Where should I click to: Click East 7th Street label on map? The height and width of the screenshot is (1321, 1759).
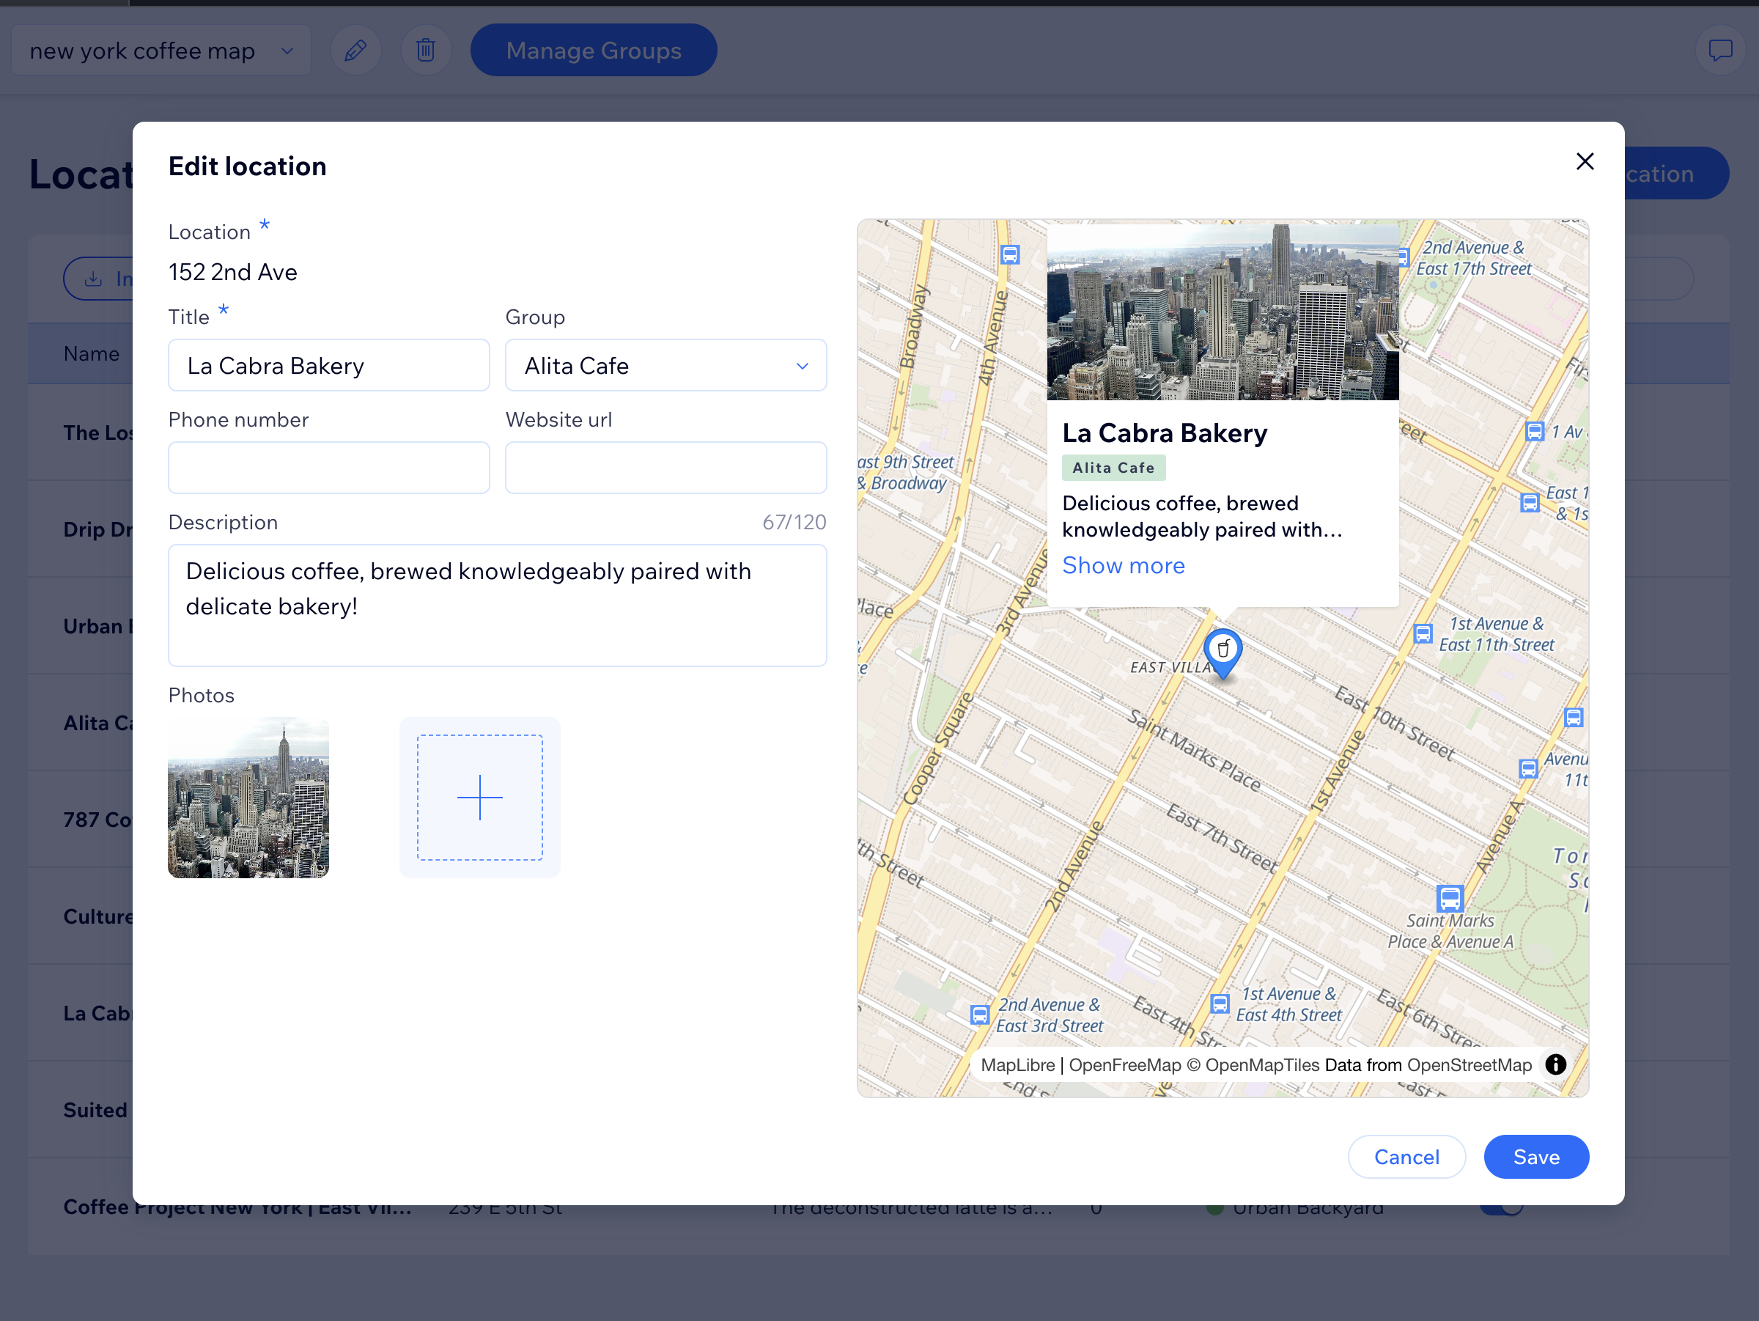tap(1223, 838)
